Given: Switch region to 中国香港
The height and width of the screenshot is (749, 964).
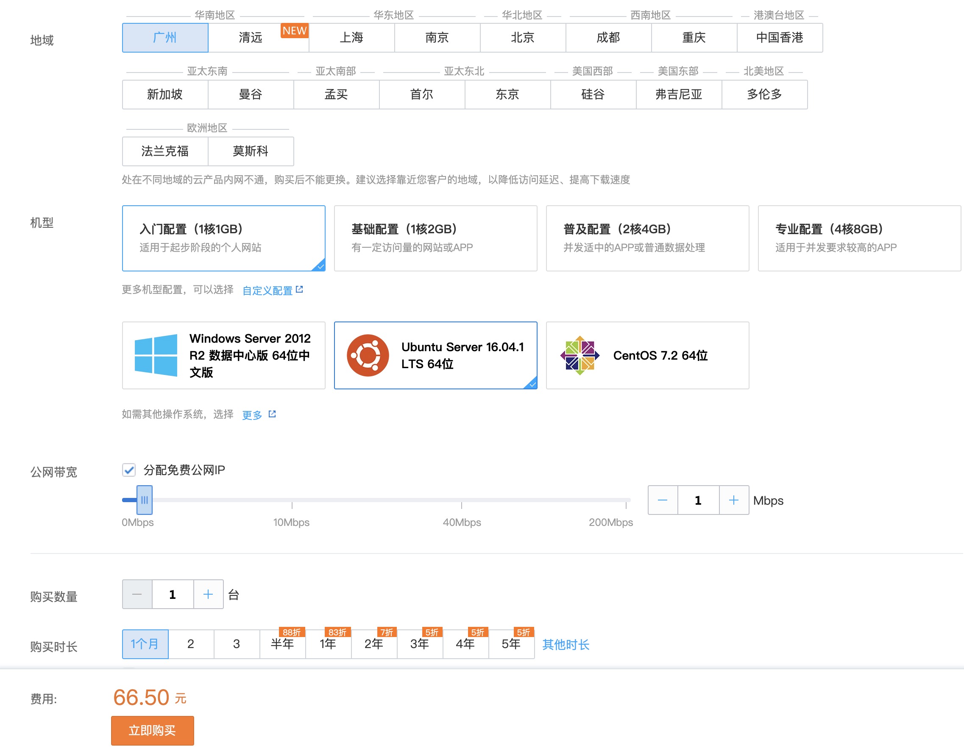Looking at the screenshot, I should pos(780,38).
